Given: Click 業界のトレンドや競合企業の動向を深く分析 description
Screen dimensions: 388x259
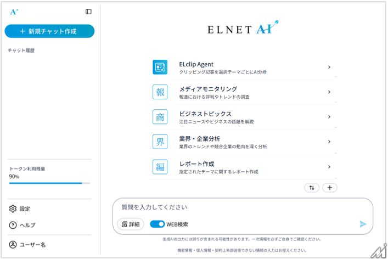Looking at the screenshot, I should [223, 147].
